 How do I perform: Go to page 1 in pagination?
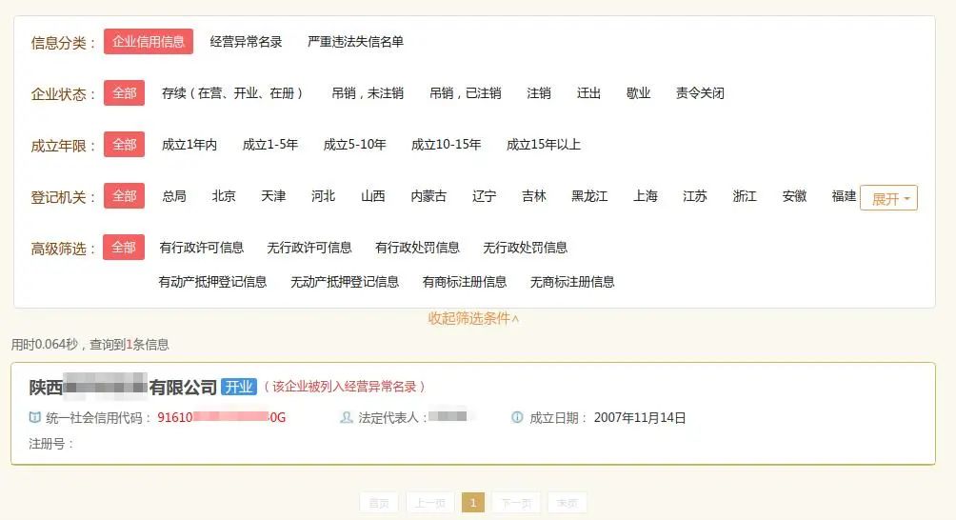tap(473, 503)
